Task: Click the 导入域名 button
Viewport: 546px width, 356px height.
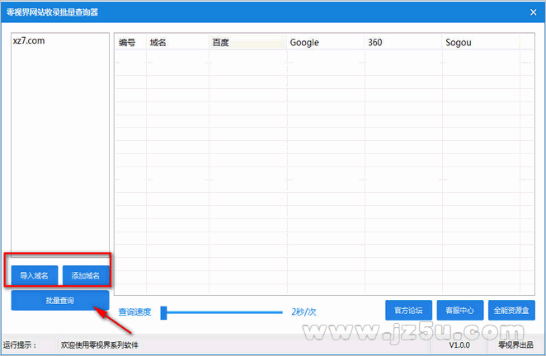Action: point(34,275)
